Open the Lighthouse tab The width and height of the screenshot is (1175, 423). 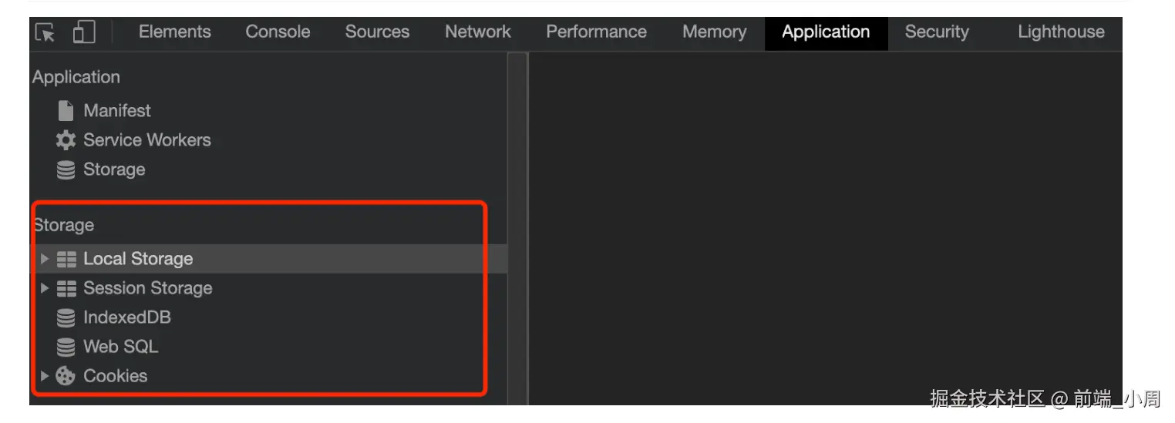[1060, 32]
